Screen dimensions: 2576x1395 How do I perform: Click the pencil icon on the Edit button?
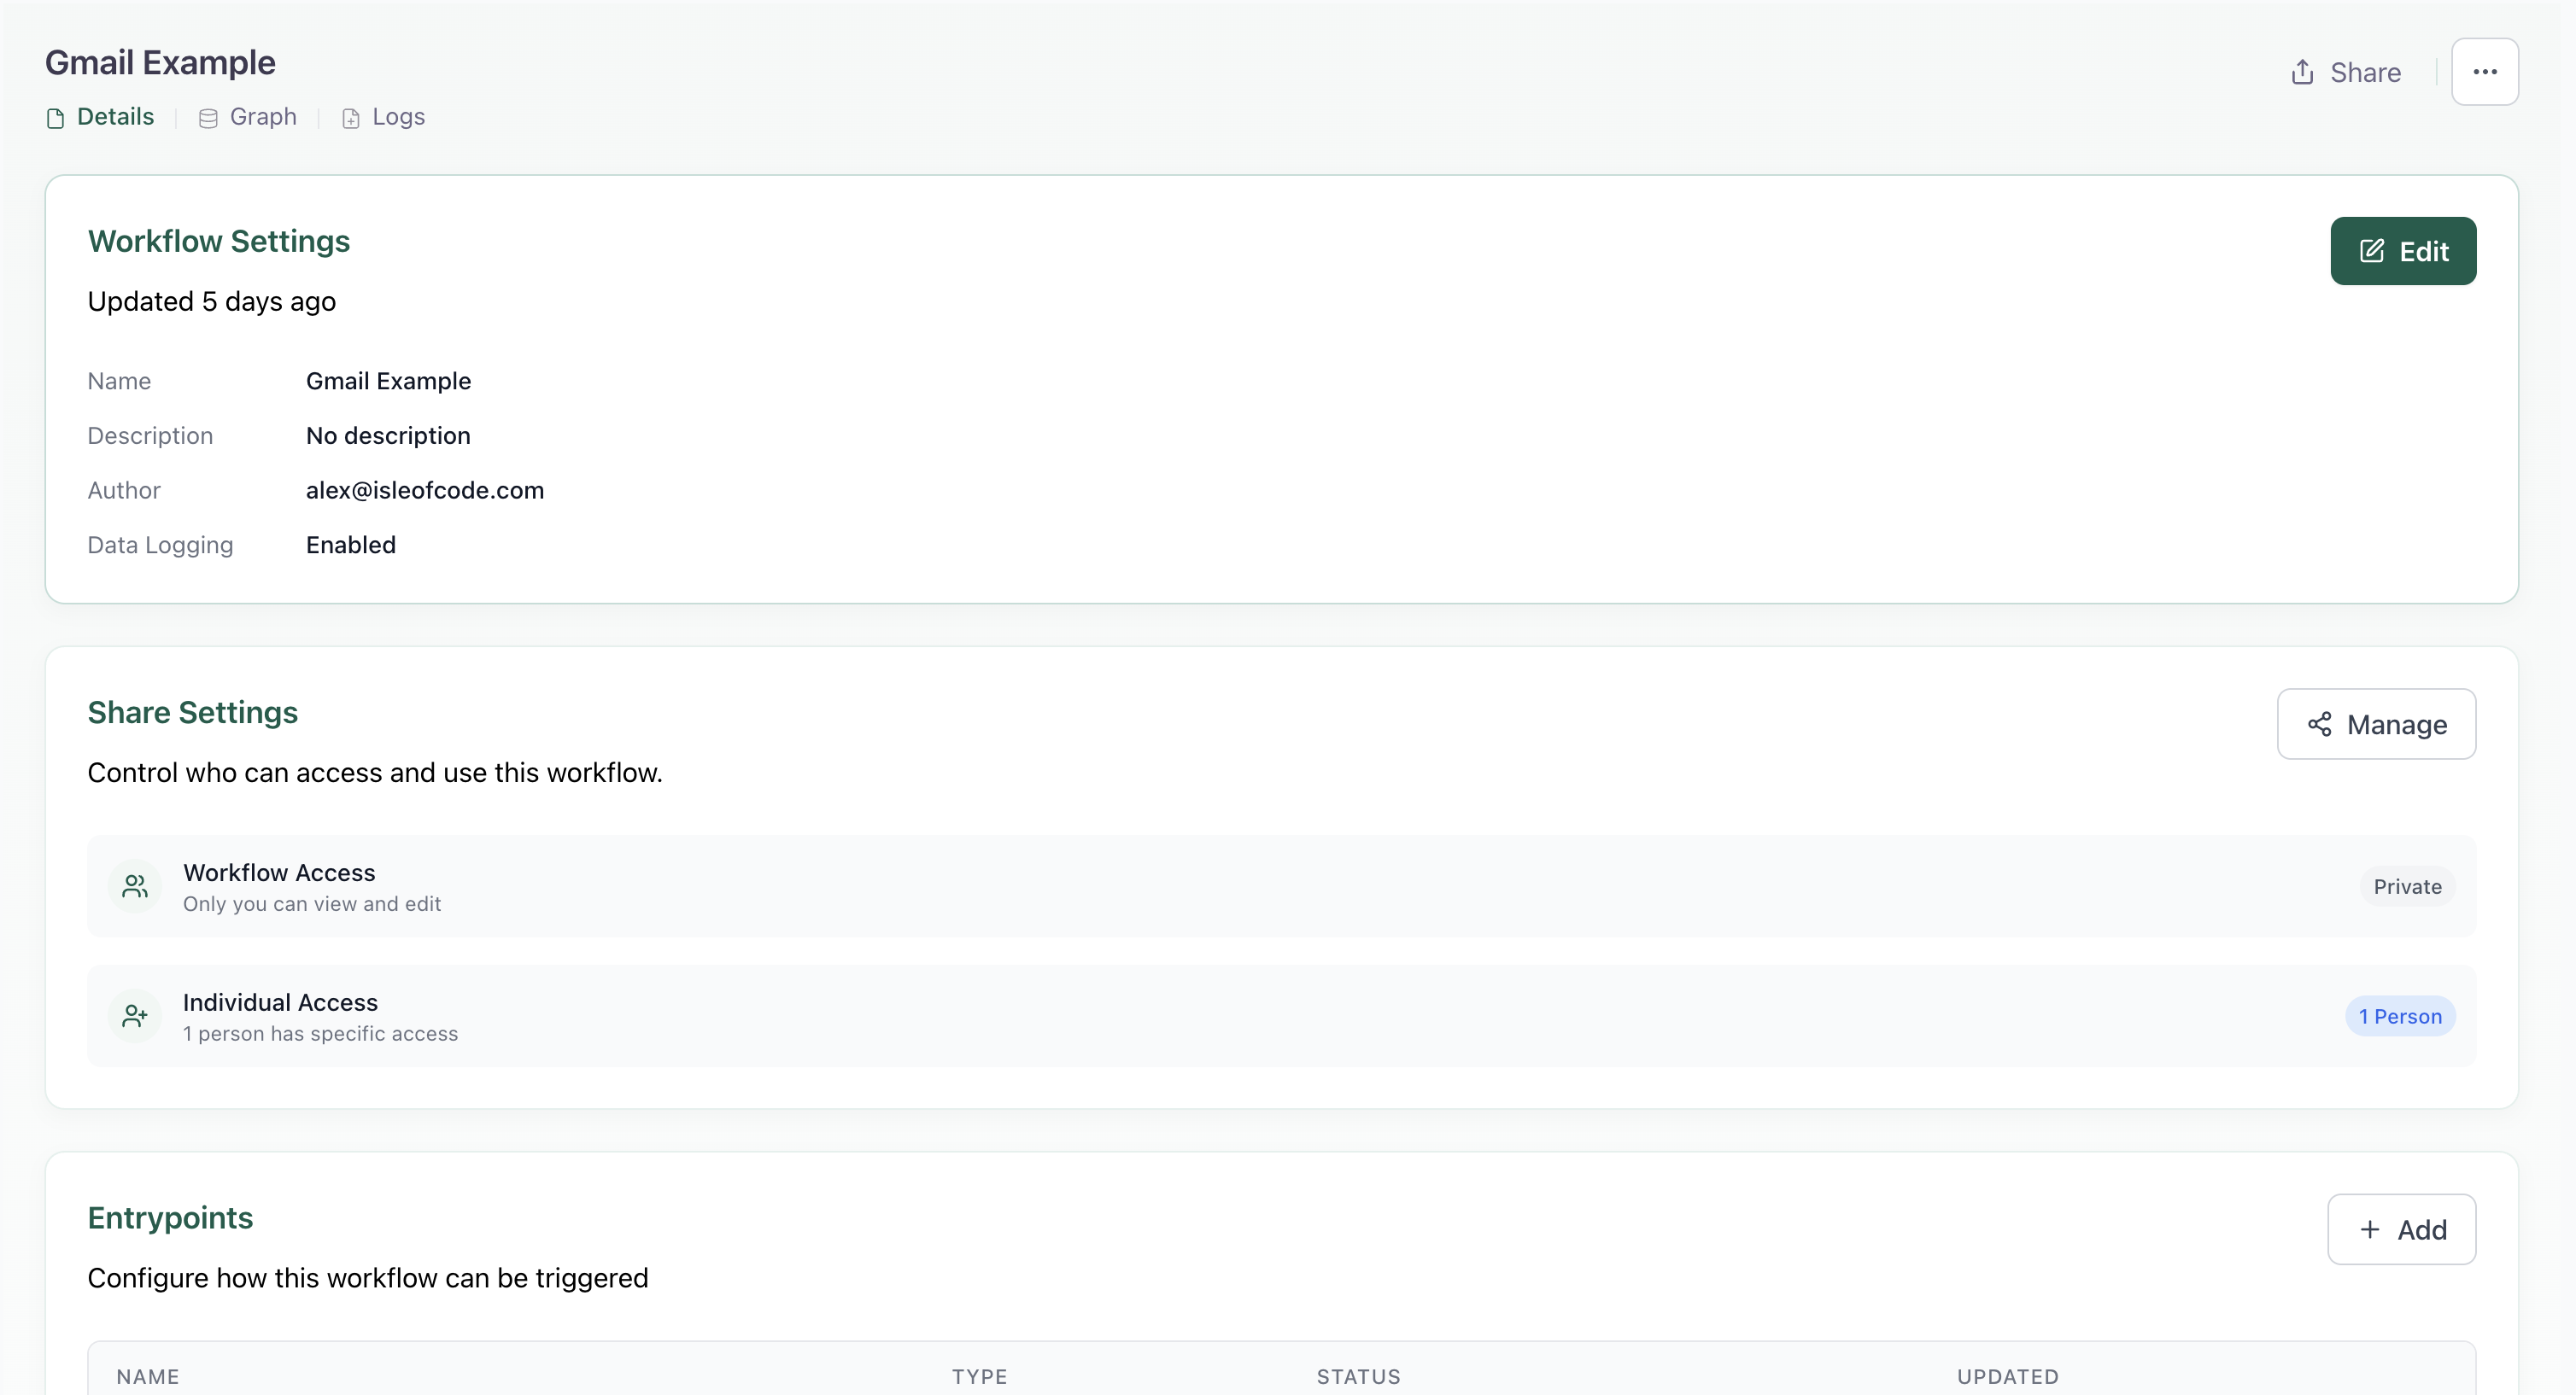pyautogui.click(x=2372, y=251)
